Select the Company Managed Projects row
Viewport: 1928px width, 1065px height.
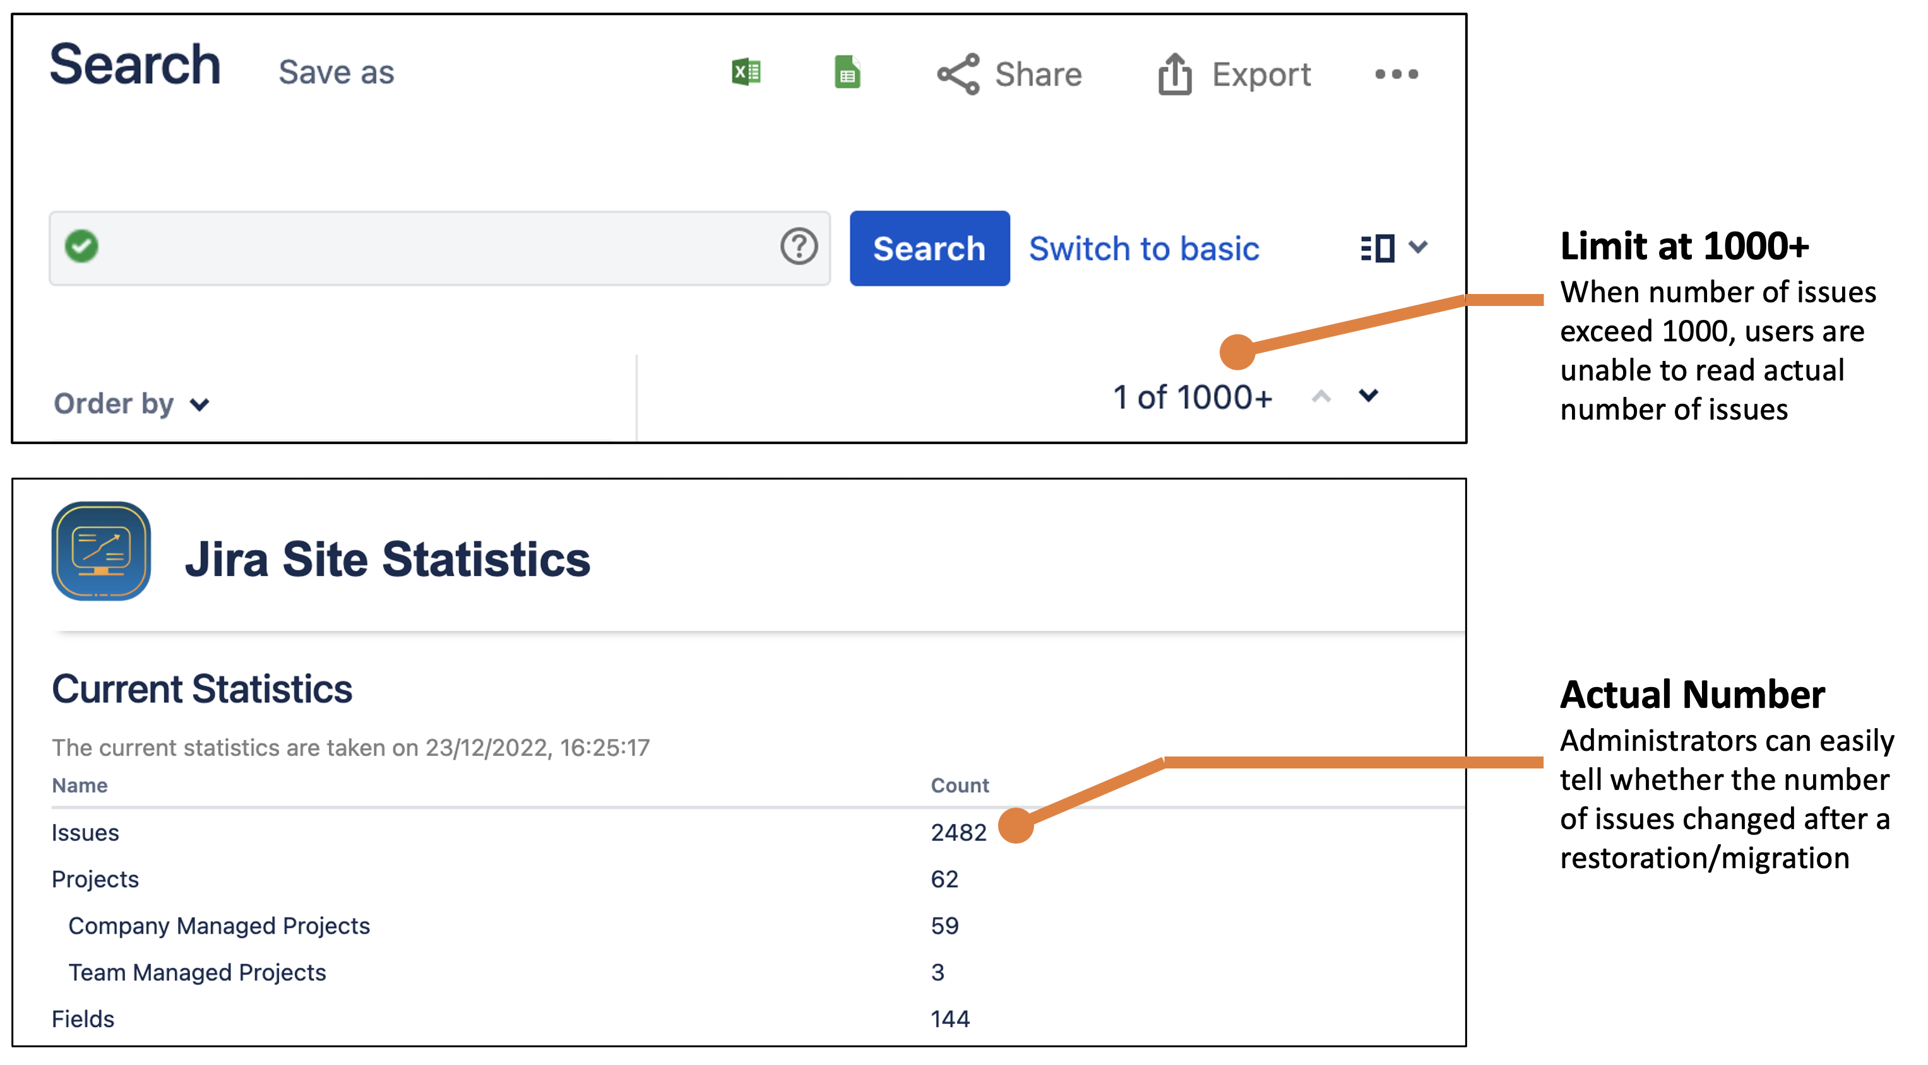click(x=218, y=926)
